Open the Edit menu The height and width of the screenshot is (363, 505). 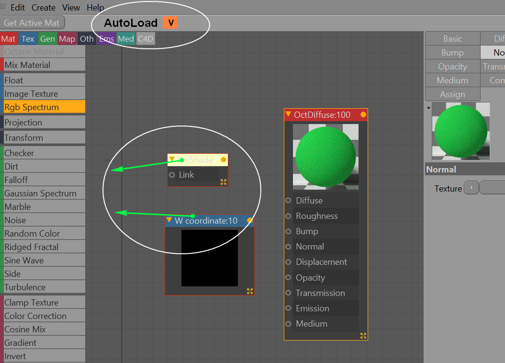coord(17,7)
